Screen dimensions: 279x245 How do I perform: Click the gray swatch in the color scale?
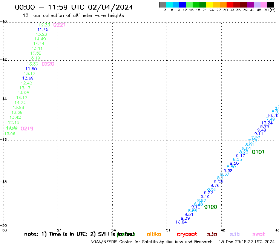(162, 5)
